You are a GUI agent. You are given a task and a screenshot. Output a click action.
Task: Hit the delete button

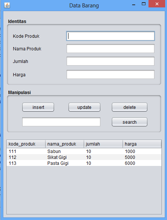pos(130,107)
